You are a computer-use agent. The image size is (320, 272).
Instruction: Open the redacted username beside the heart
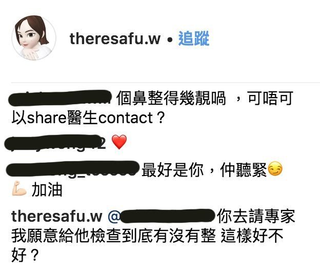(55, 143)
